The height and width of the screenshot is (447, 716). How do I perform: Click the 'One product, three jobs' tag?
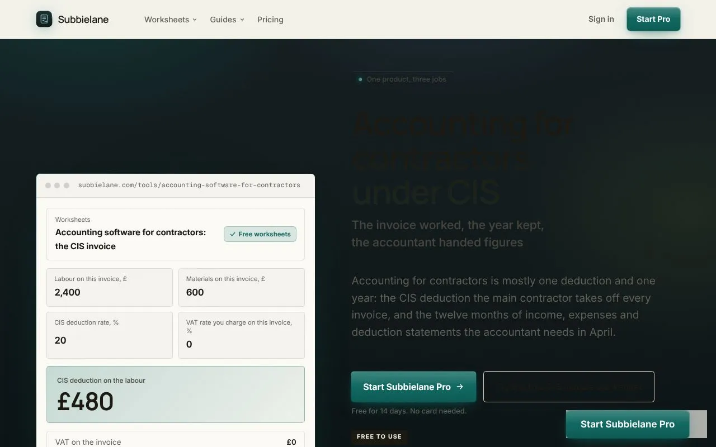click(x=403, y=79)
